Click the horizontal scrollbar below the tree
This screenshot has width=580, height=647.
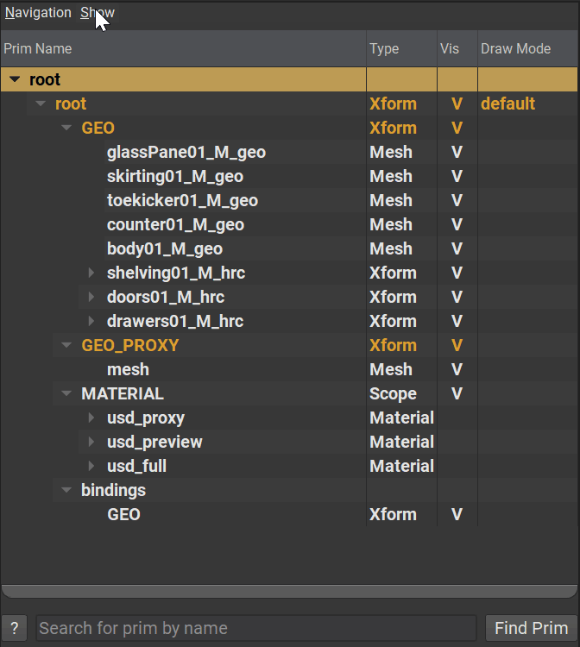[289, 592]
